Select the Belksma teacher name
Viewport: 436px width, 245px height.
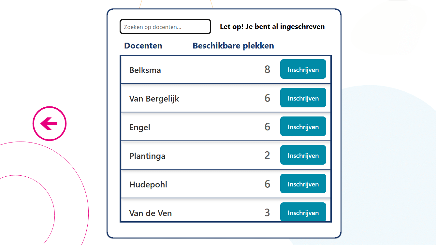[145, 70]
